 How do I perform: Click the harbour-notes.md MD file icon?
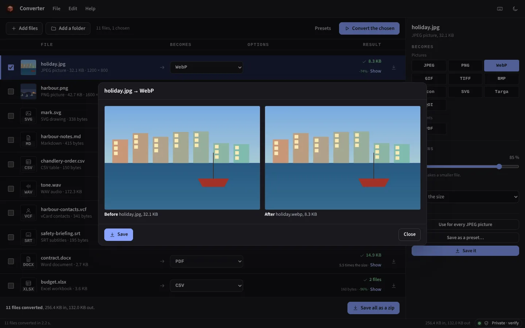(x=28, y=140)
